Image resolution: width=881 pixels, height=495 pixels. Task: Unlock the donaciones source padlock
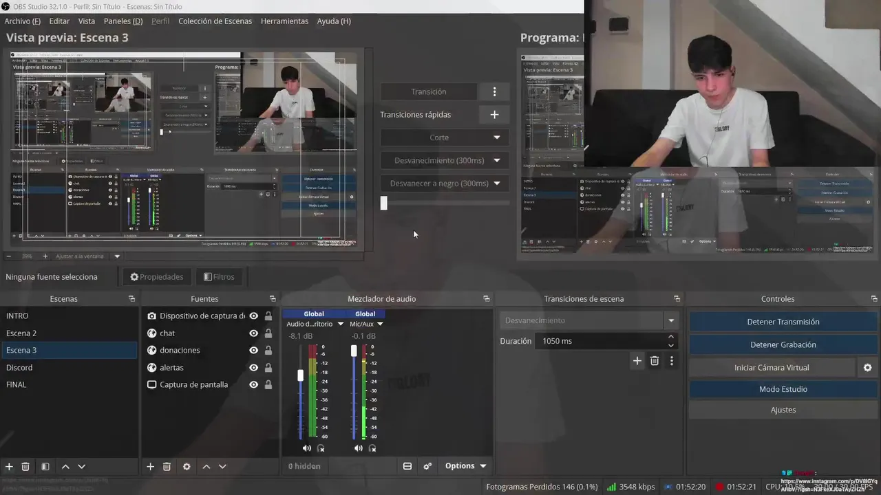pyautogui.click(x=268, y=351)
